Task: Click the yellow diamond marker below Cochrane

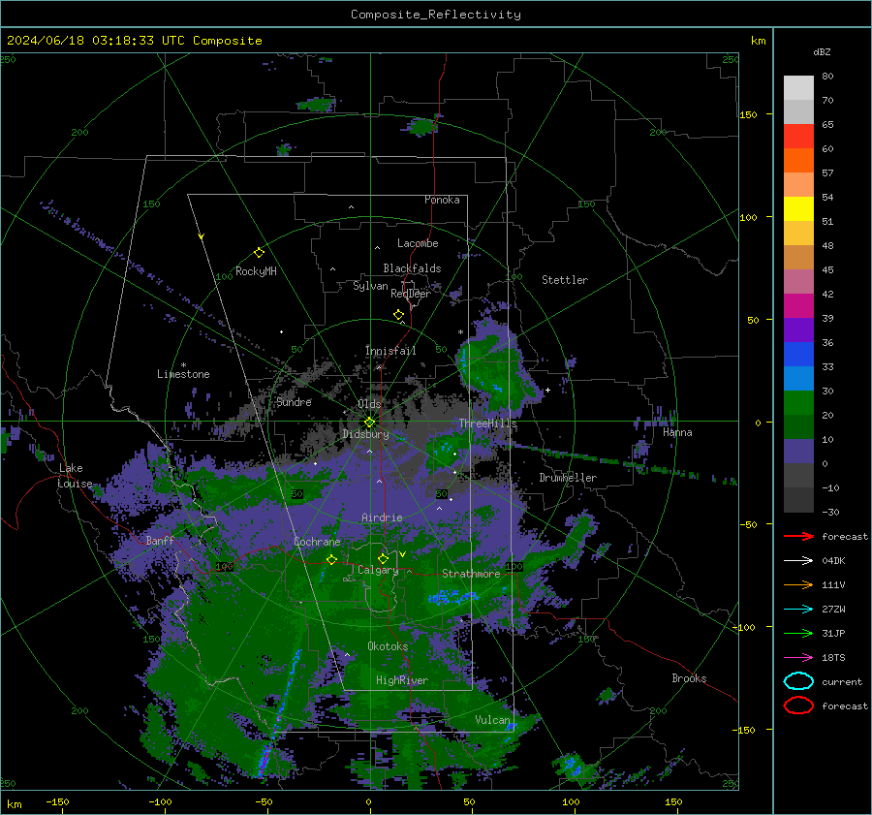Action: (x=331, y=559)
